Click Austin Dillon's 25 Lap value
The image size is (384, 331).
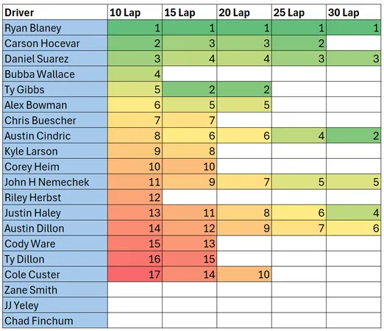(299, 228)
